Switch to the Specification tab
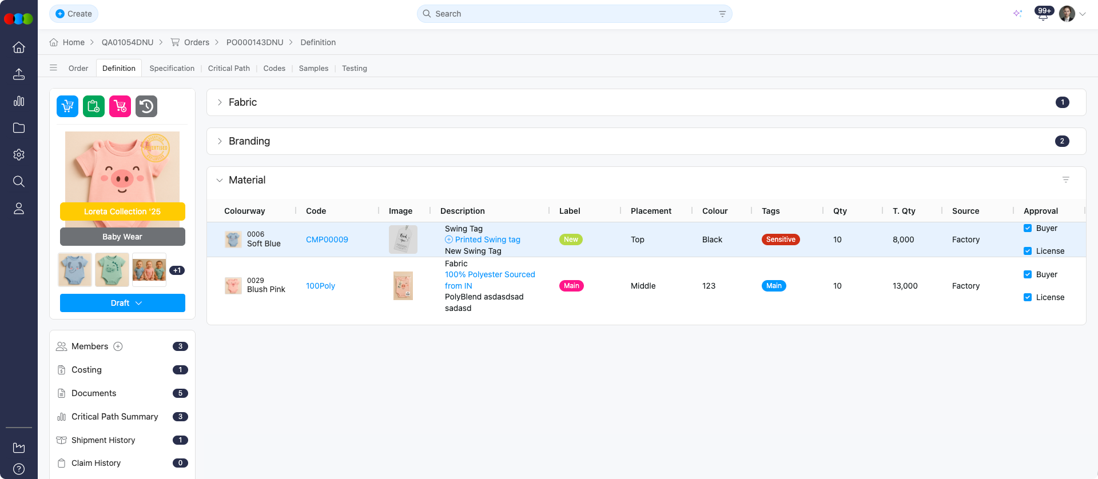Image resolution: width=1098 pixels, height=479 pixels. (x=172, y=68)
